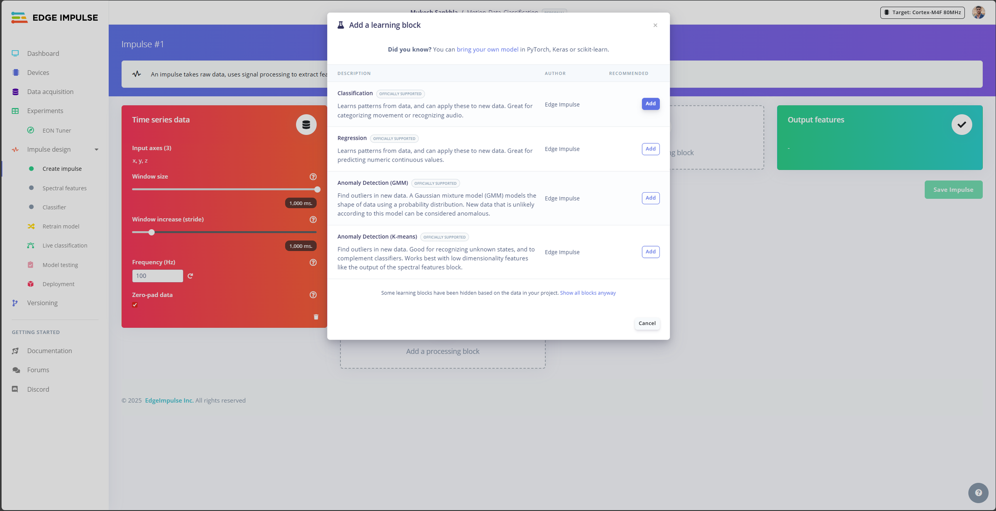996x511 pixels.
Task: Add the Regression learning block
Action: [x=650, y=149]
